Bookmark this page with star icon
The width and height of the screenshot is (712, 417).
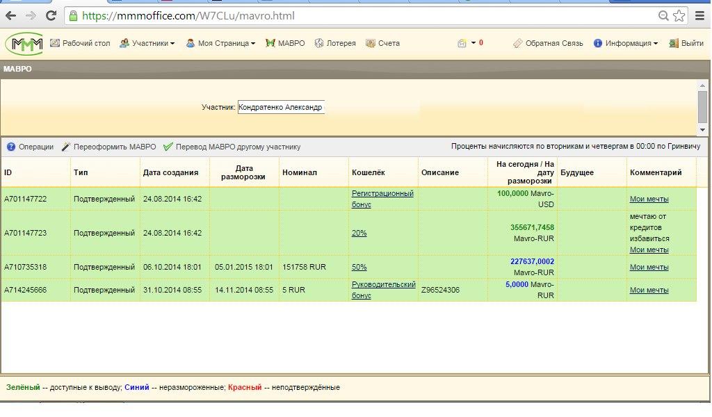coord(679,16)
